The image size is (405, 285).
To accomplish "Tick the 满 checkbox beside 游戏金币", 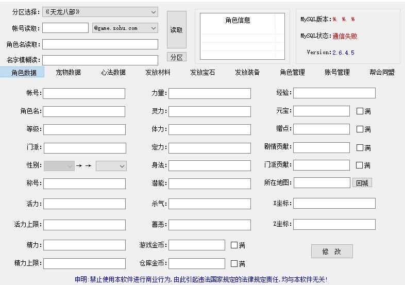I will 234,245.
